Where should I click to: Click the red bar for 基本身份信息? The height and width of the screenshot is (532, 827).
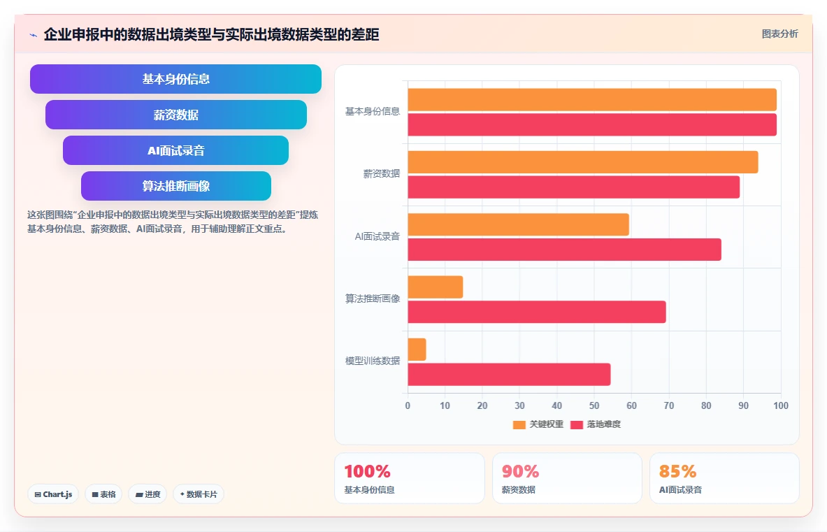(592, 124)
